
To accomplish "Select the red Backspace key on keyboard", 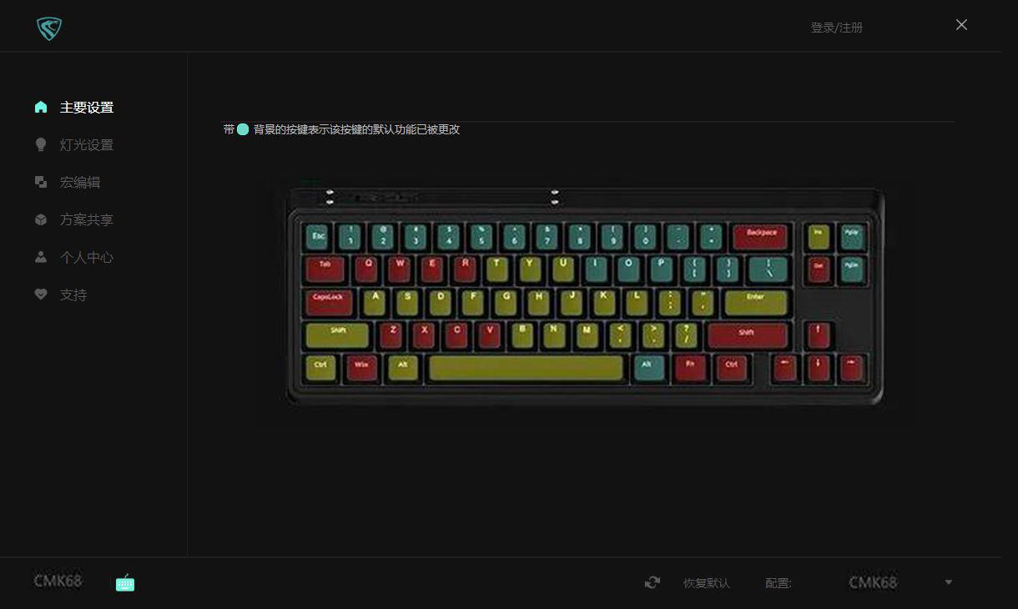I will (x=761, y=236).
